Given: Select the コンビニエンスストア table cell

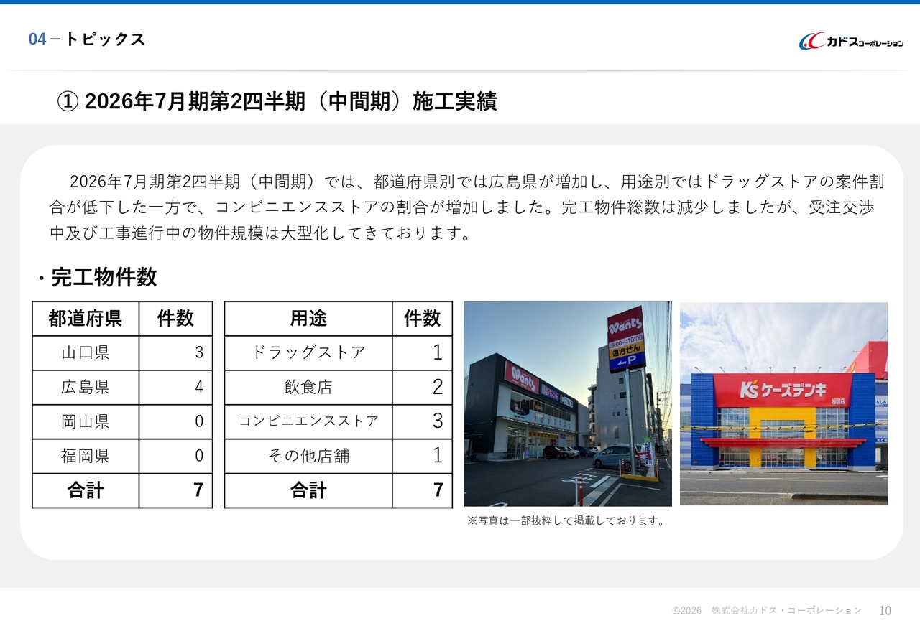Looking at the screenshot, I should click(308, 422).
